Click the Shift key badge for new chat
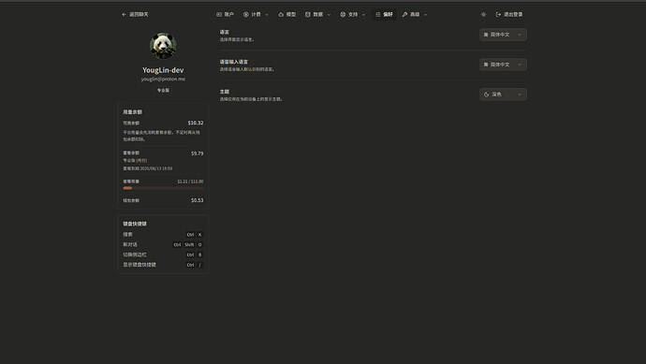 coord(189,244)
